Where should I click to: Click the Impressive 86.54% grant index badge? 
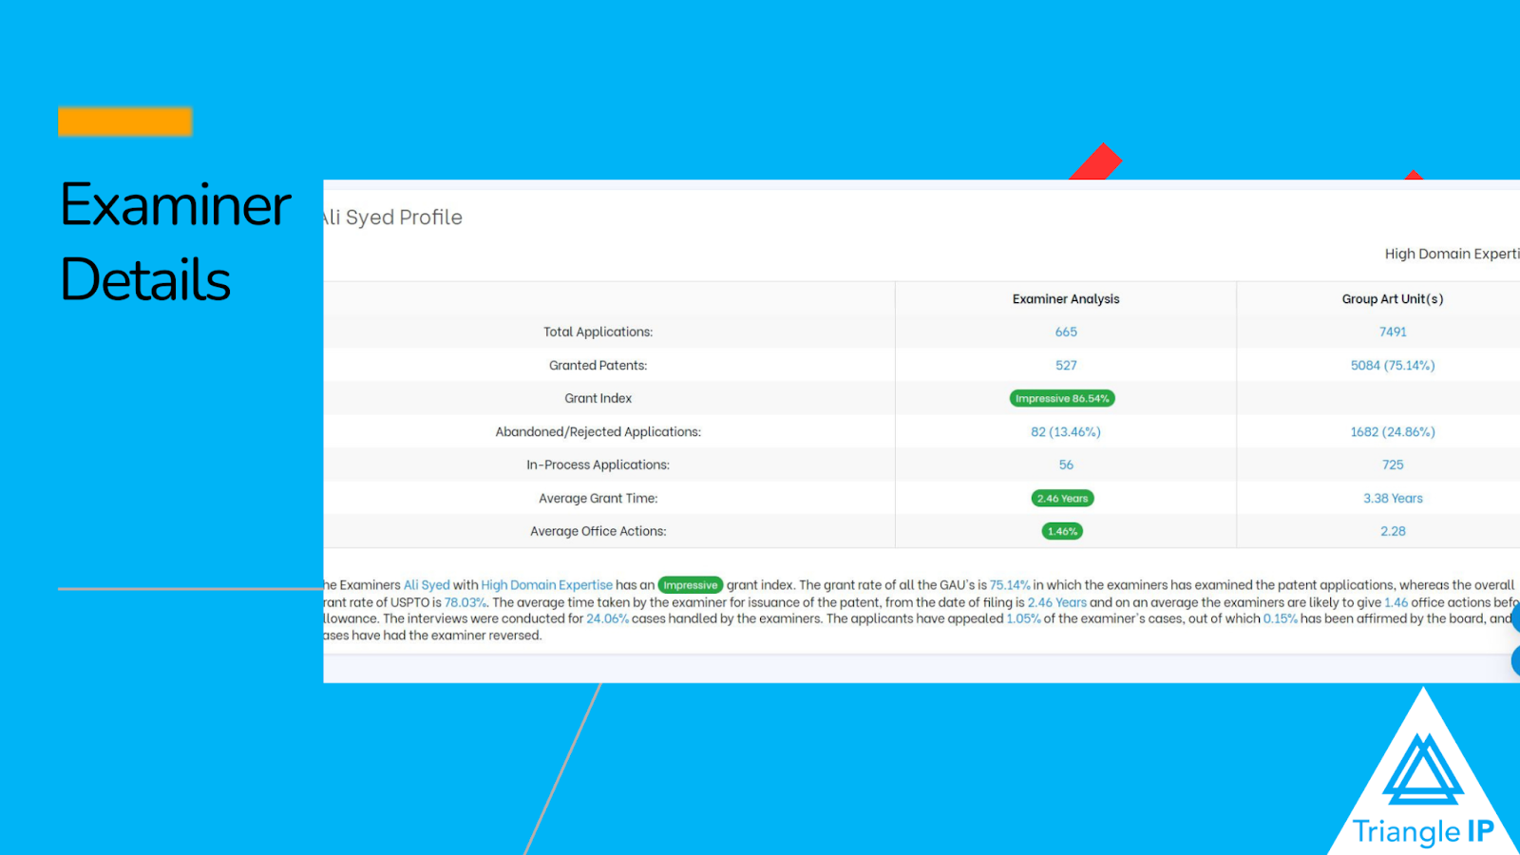(x=1062, y=398)
